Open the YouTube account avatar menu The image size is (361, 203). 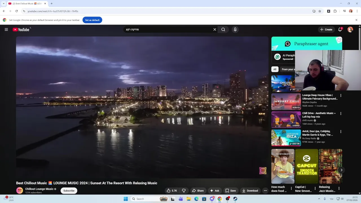pyautogui.click(x=350, y=29)
